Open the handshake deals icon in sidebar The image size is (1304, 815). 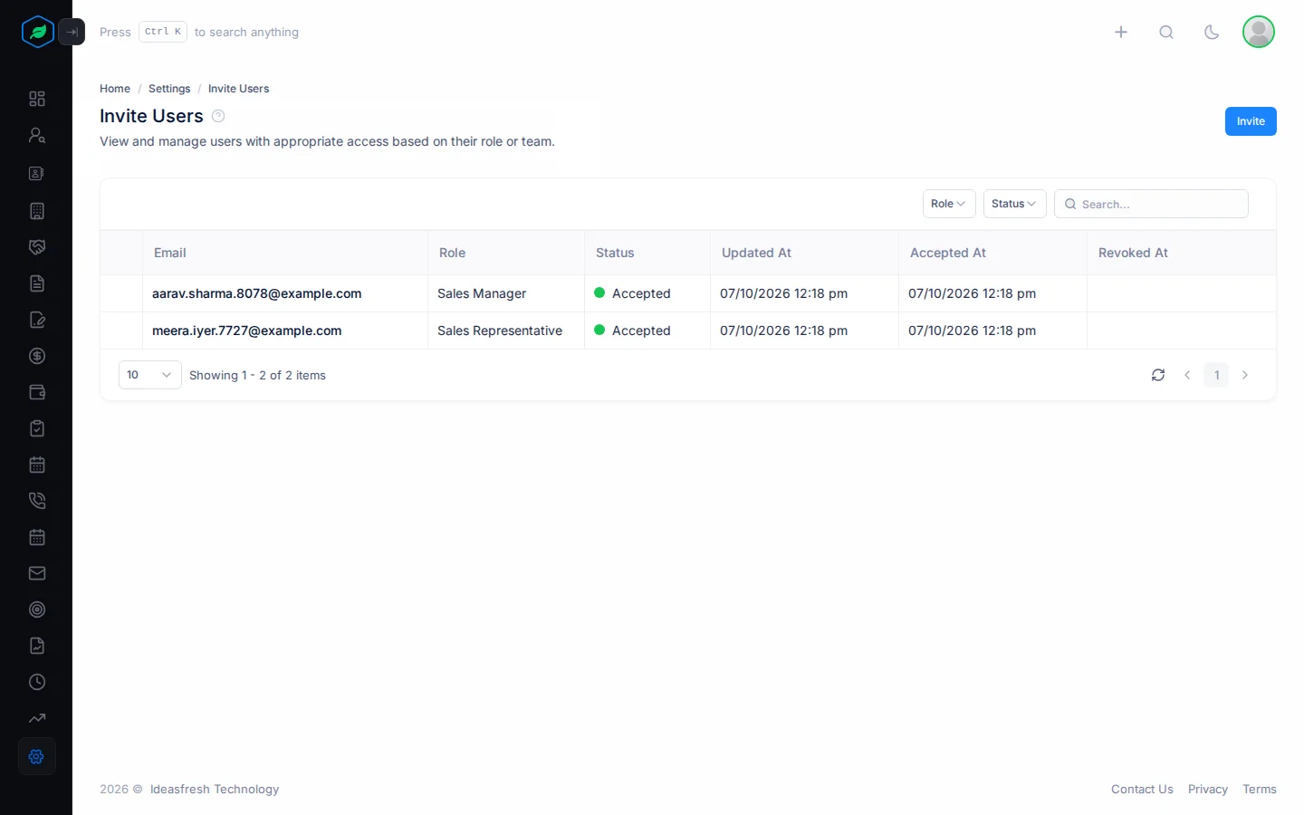click(x=37, y=247)
